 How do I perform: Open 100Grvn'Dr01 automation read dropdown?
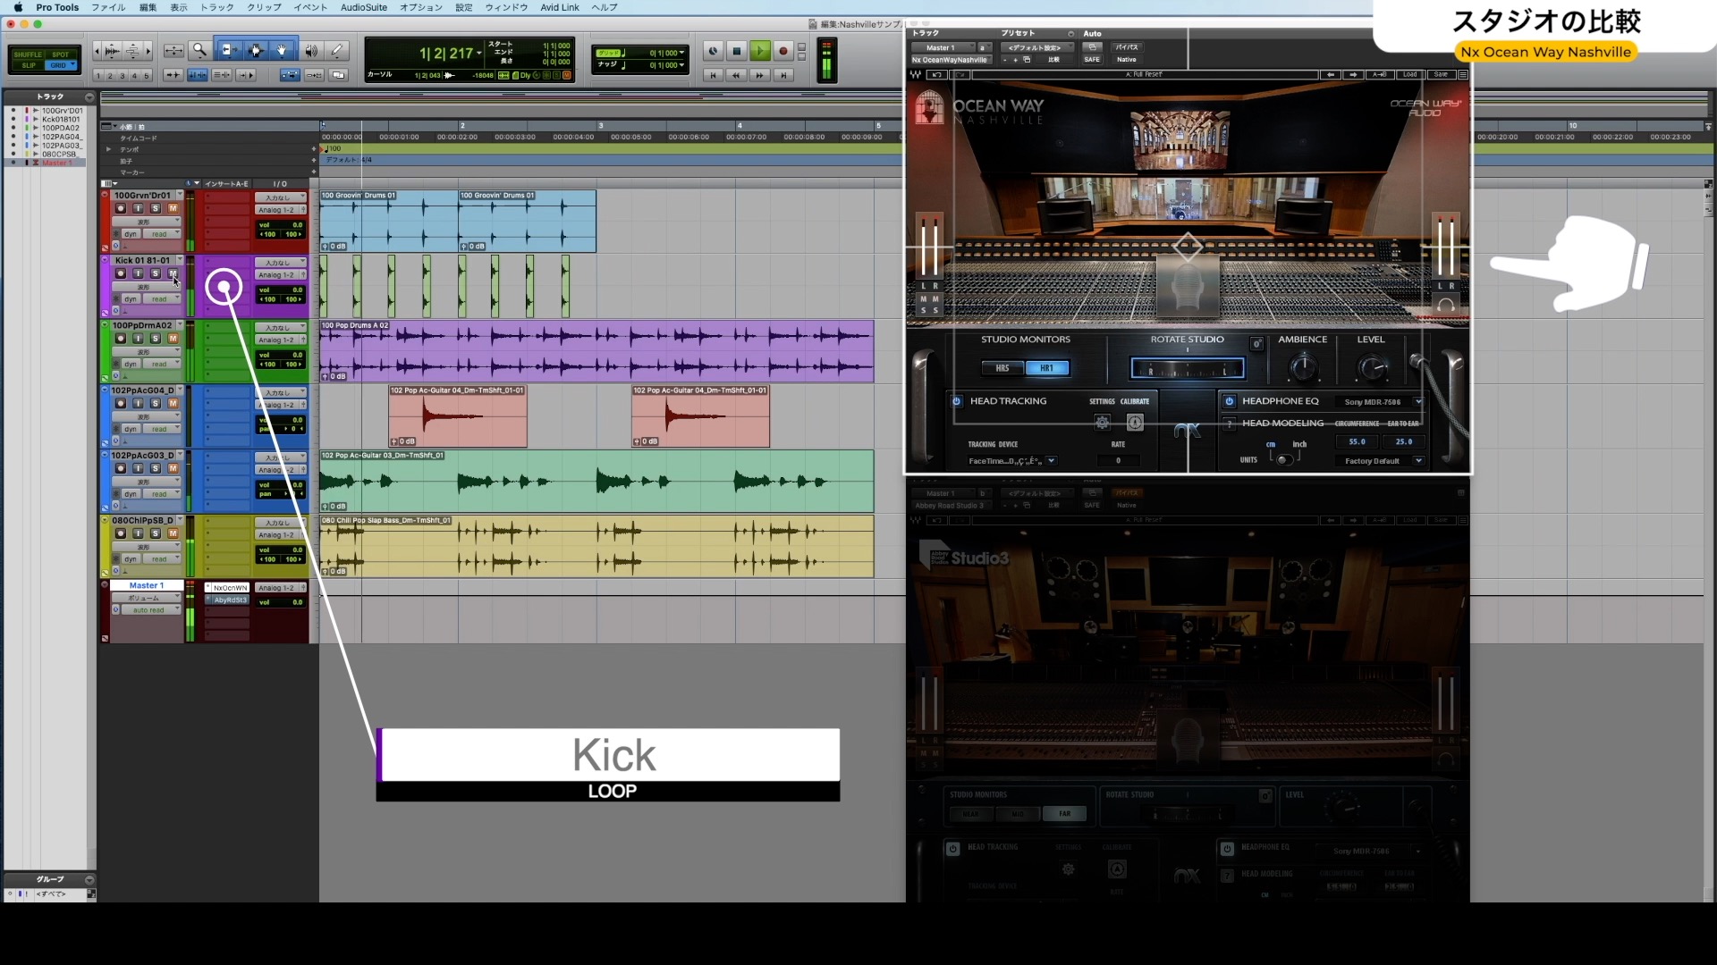click(x=162, y=234)
